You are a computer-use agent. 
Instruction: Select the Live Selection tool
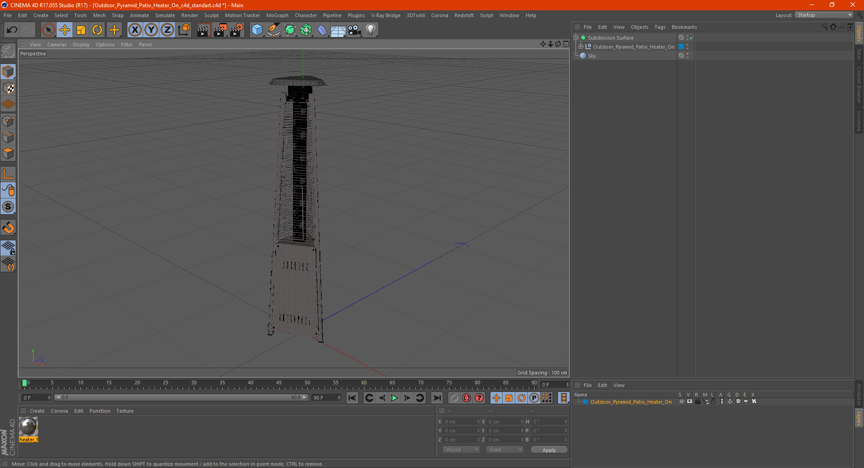click(x=48, y=30)
